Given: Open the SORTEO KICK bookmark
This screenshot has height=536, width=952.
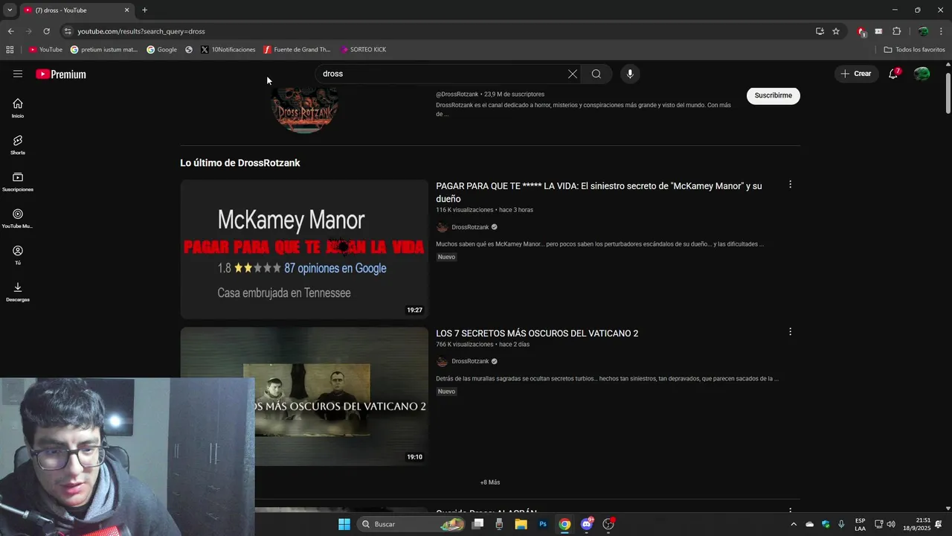Looking at the screenshot, I should coord(363,49).
